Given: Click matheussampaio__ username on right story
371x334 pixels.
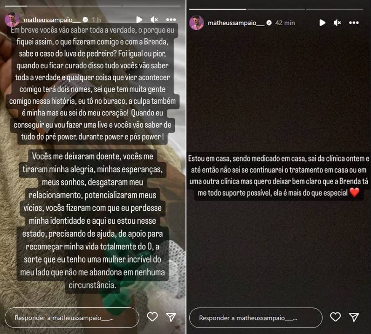Looking at the screenshot, I should (x=236, y=23).
